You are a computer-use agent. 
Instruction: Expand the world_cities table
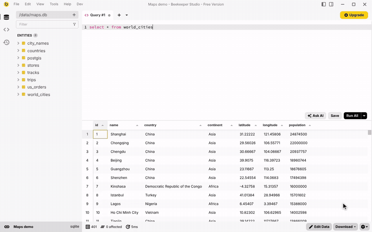click(18, 94)
